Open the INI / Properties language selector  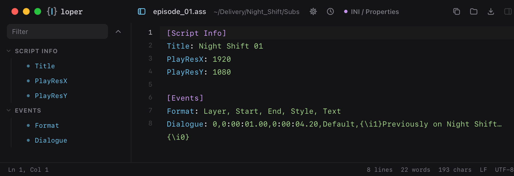coord(371,12)
